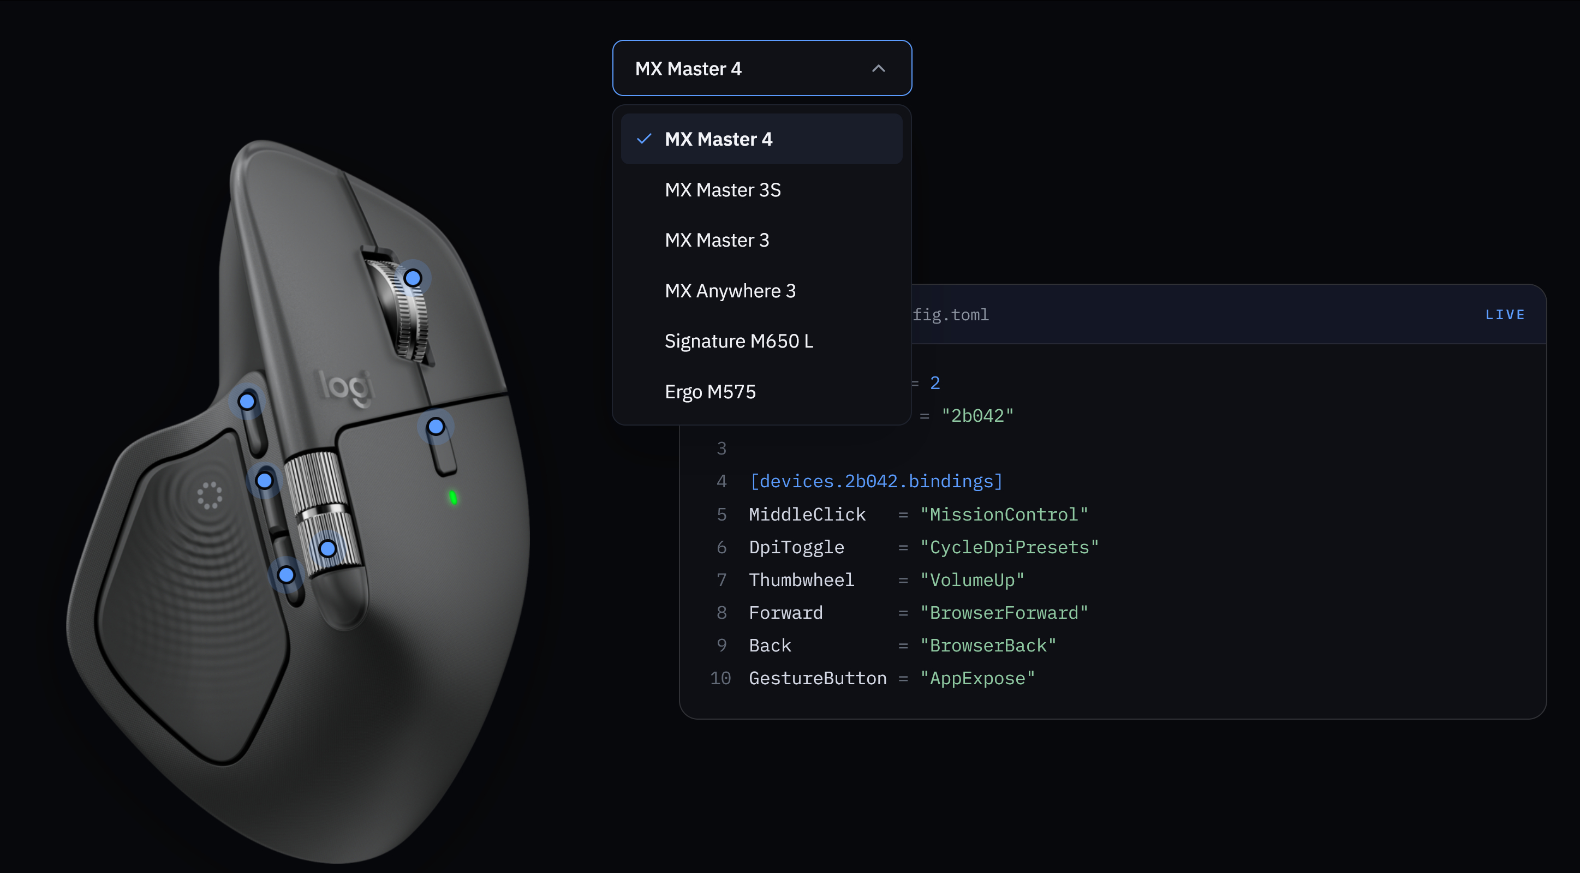The height and width of the screenshot is (873, 1580).
Task: Choose MX Master 3S from the list
Action: [762, 189]
